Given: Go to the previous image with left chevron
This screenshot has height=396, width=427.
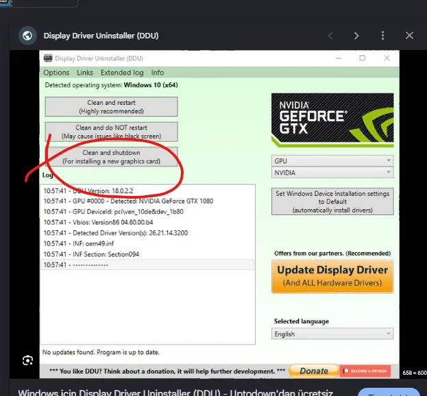Looking at the screenshot, I should click(330, 36).
